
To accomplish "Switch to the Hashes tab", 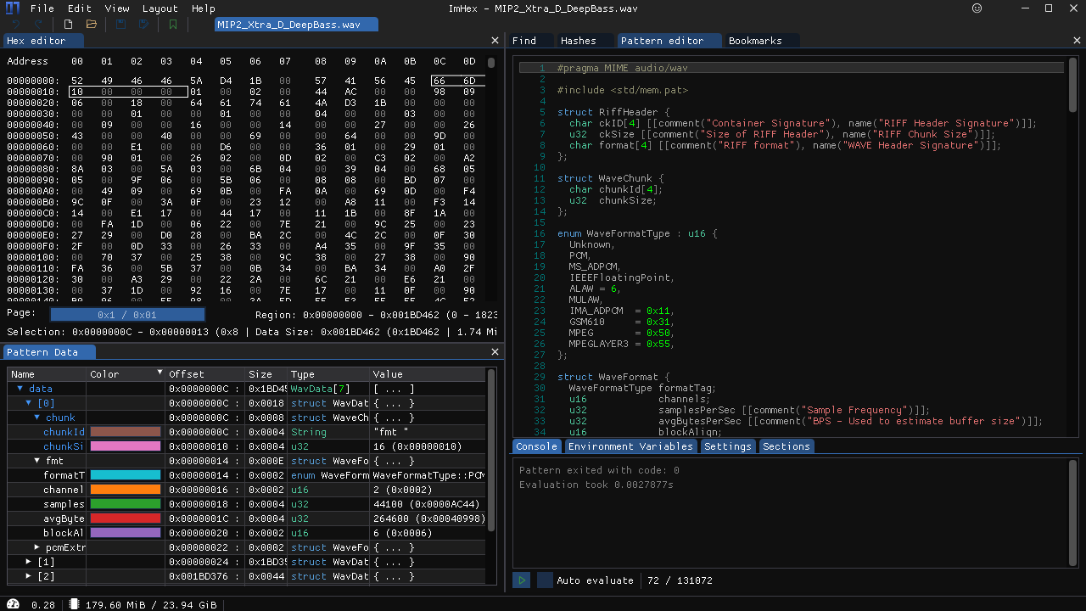I will click(578, 41).
